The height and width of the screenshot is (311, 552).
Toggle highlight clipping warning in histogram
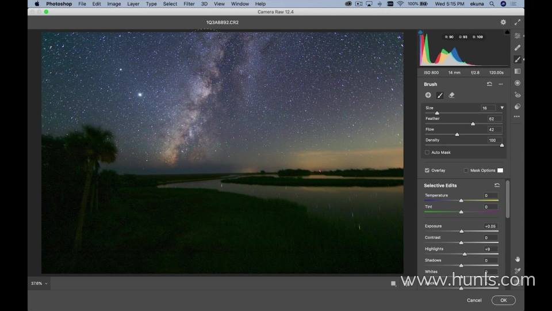tap(507, 32)
